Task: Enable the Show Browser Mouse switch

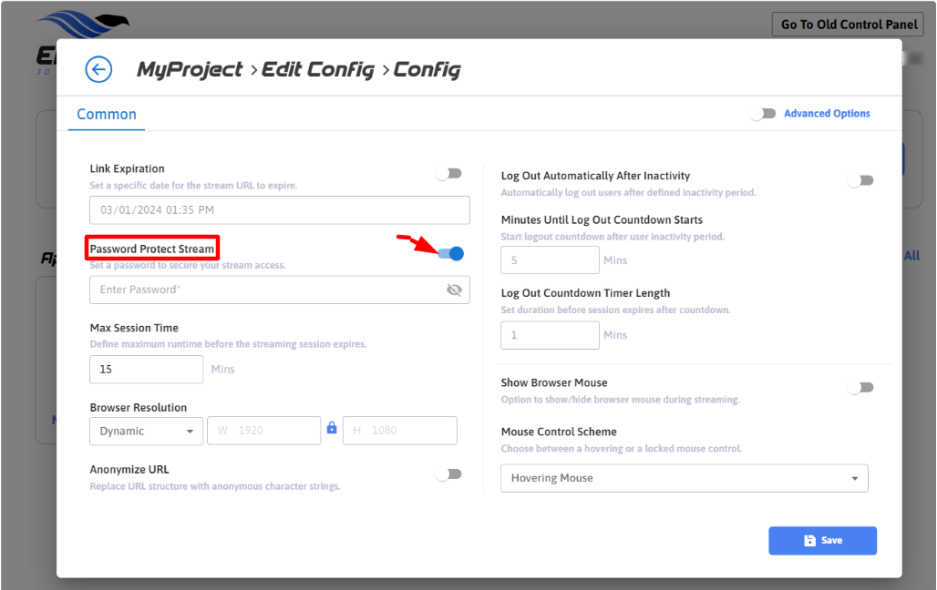Action: 860,387
